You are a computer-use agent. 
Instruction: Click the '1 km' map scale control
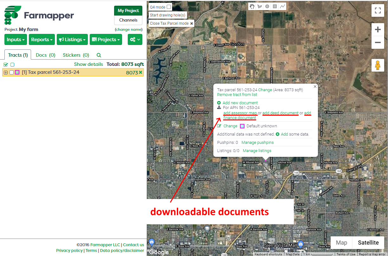(318, 254)
